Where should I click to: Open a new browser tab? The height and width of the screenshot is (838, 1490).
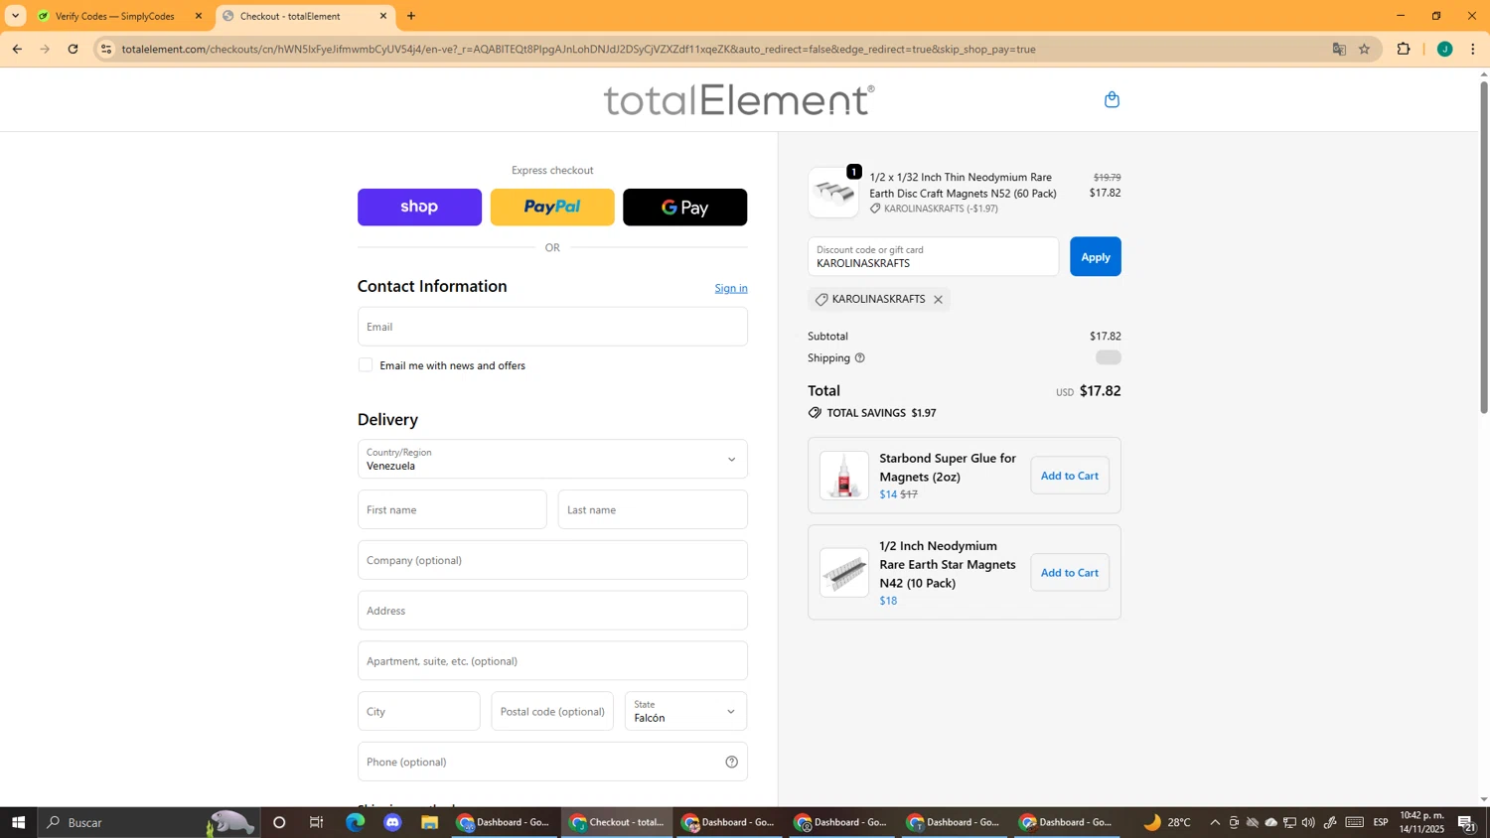pyautogui.click(x=411, y=16)
